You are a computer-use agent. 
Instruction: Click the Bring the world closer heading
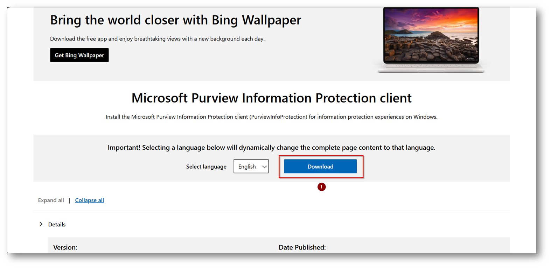(x=175, y=20)
